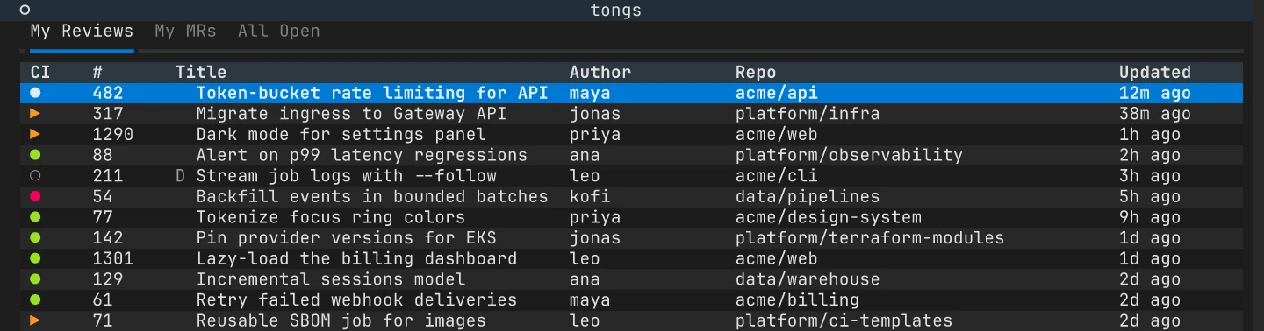
Task: Click the platform/ci-templates repo entry
Action: 844,320
